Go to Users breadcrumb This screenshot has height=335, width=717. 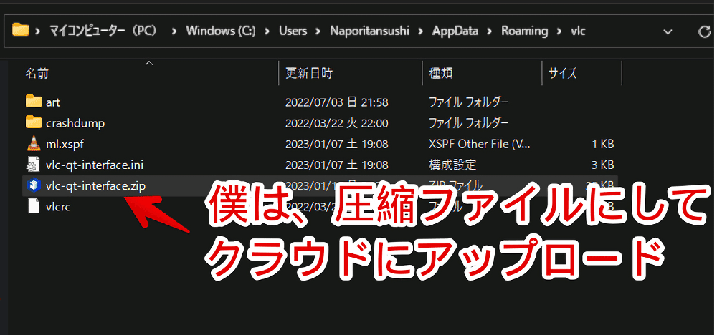point(293,31)
